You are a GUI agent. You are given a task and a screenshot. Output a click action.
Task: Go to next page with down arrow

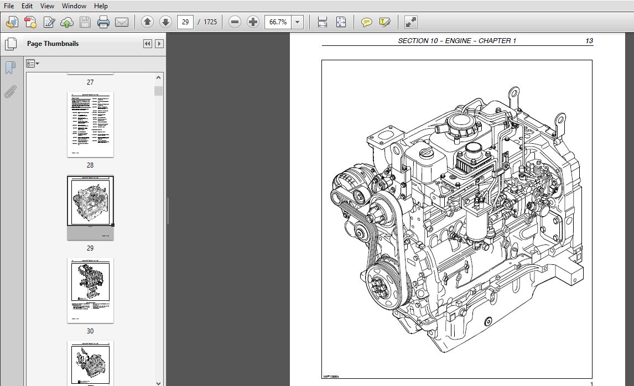165,22
